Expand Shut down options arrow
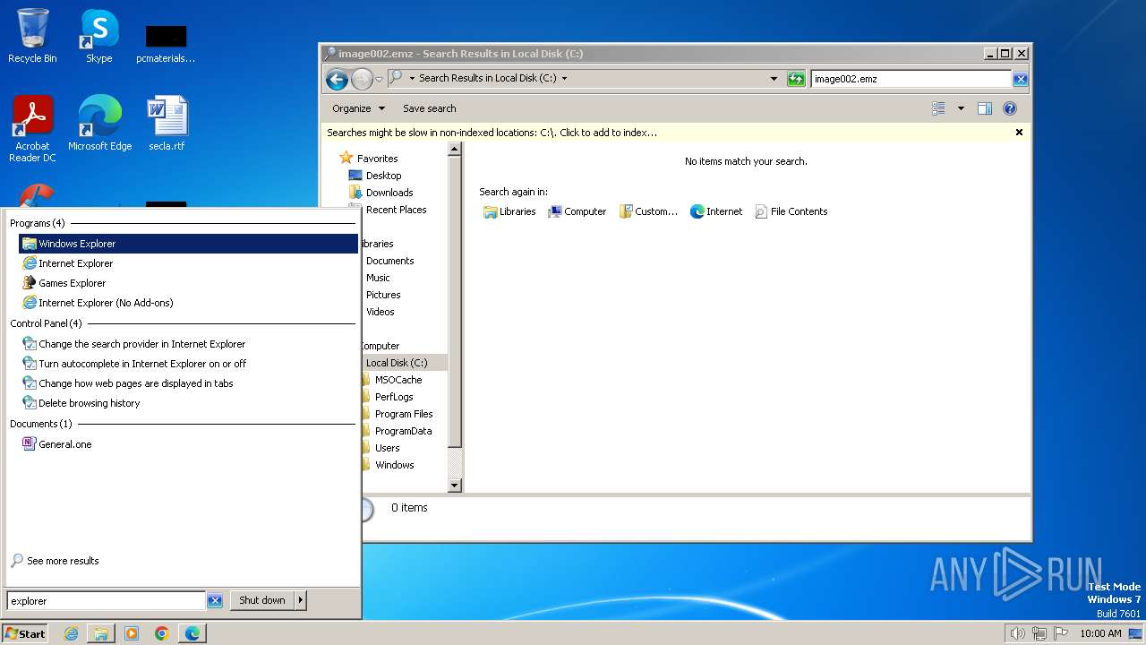The width and height of the screenshot is (1146, 645). [x=301, y=600]
